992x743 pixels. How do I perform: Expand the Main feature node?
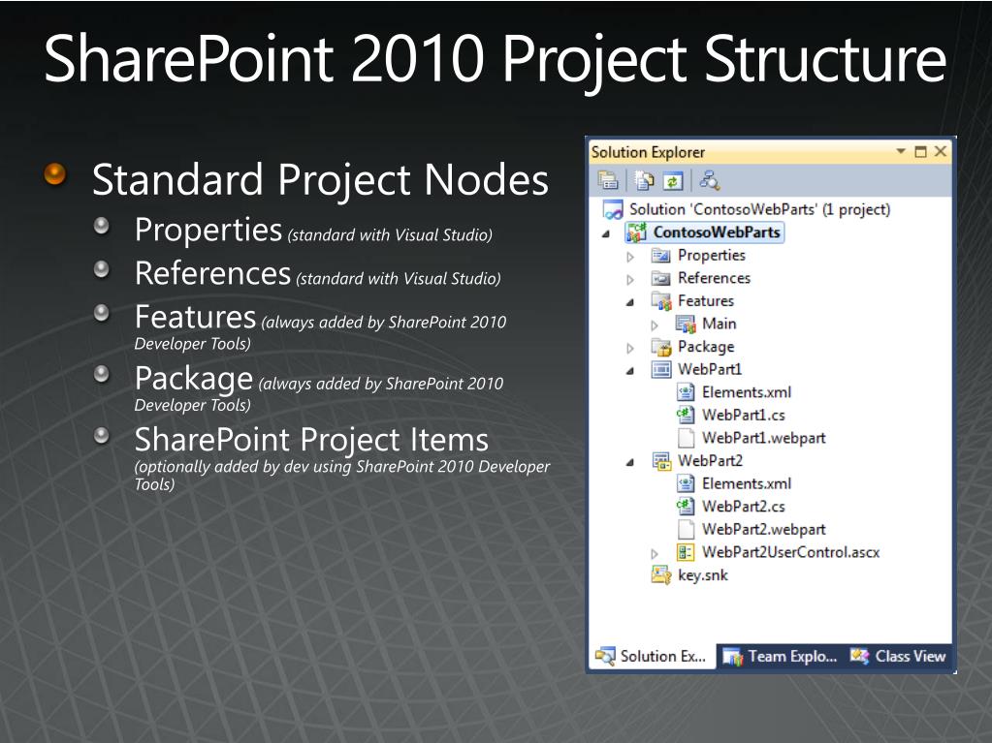pyautogui.click(x=655, y=325)
